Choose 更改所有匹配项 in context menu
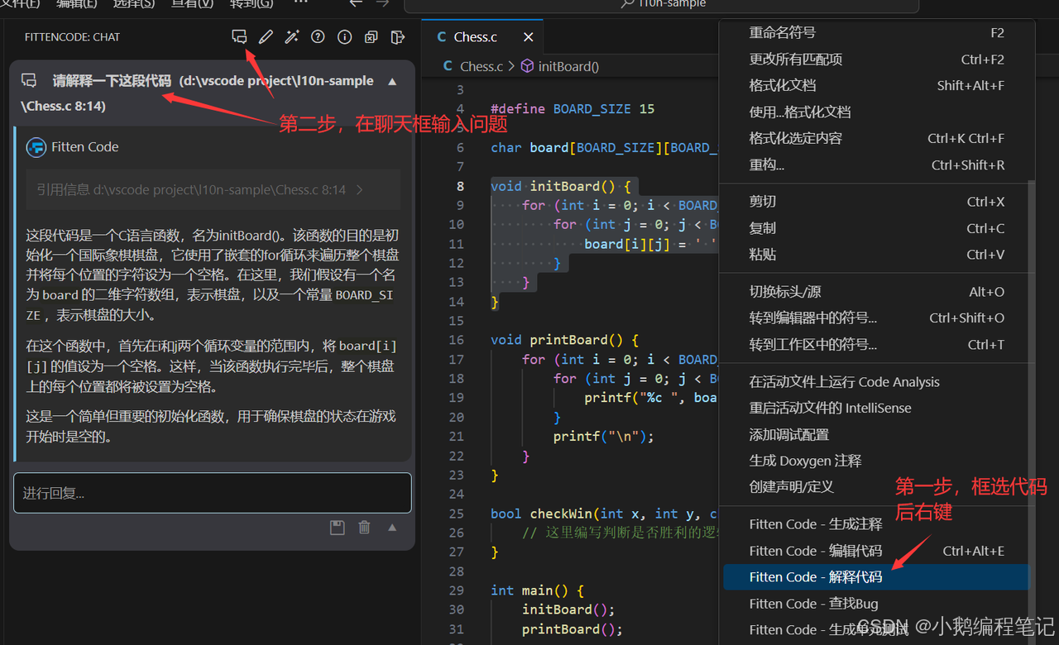The image size is (1059, 645). tap(877, 60)
